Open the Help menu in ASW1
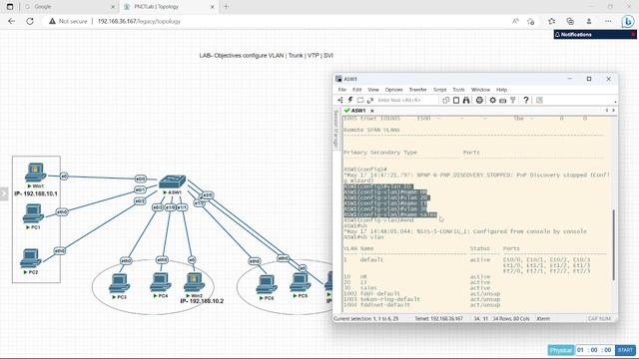This screenshot has height=359, width=639. tap(501, 90)
